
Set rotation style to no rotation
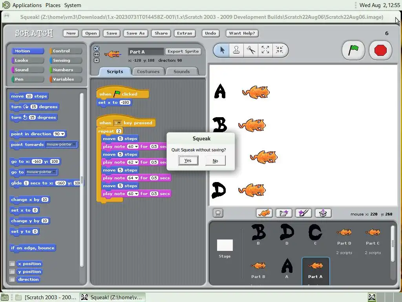pyautogui.click(x=97, y=60)
